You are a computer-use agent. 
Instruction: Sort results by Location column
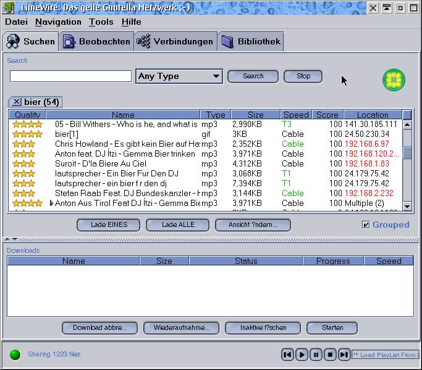[373, 115]
